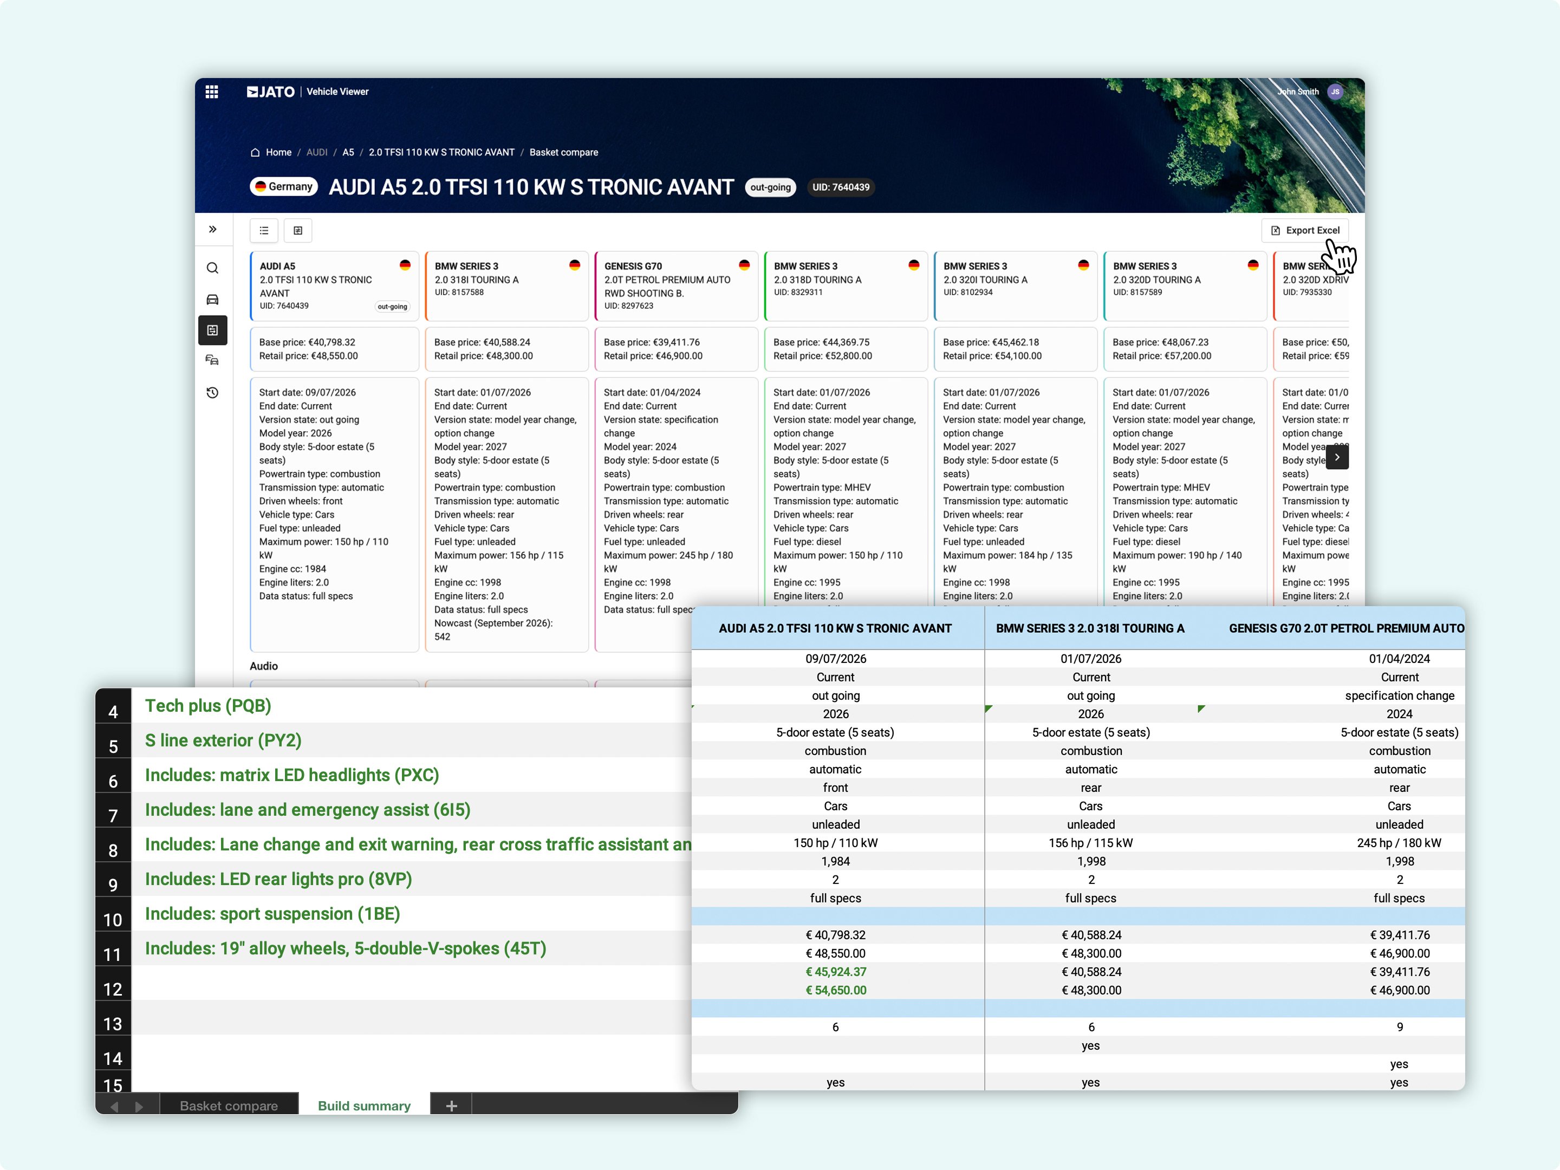Click previous sheet arrow in Excel
The height and width of the screenshot is (1170, 1560).
tap(114, 1107)
